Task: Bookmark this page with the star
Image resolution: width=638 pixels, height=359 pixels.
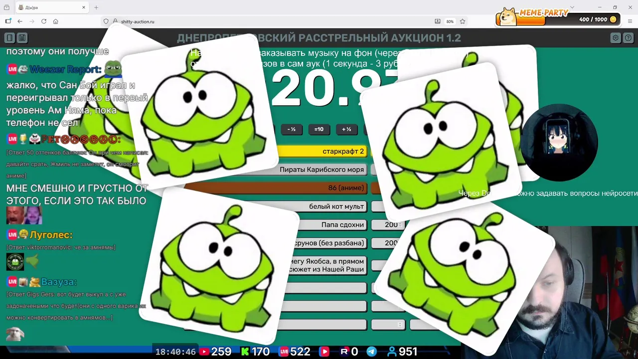Action: point(463,21)
